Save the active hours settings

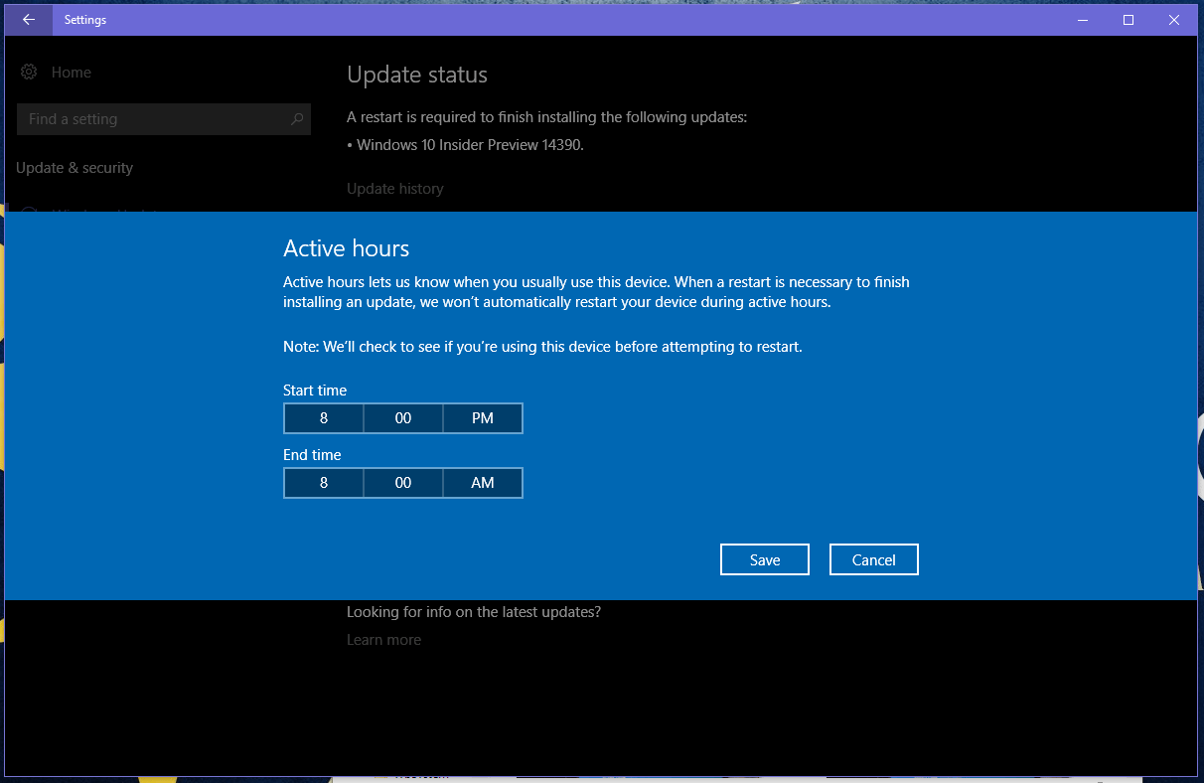pyautogui.click(x=765, y=559)
